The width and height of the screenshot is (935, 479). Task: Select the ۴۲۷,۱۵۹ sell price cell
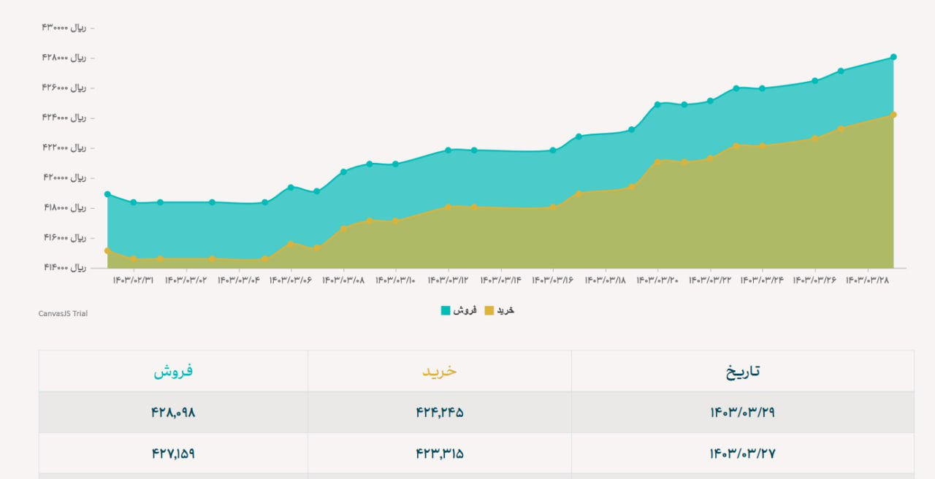coord(173,453)
